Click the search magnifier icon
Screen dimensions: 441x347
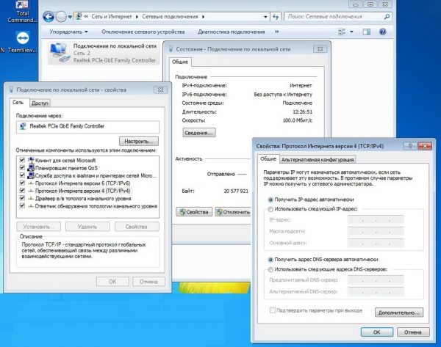coord(387,17)
